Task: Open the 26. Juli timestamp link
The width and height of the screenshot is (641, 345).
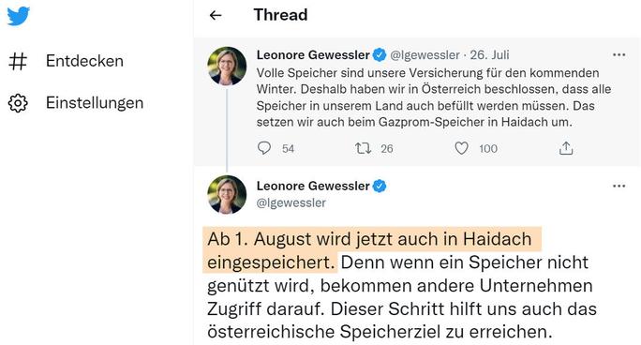Action: 489,54
